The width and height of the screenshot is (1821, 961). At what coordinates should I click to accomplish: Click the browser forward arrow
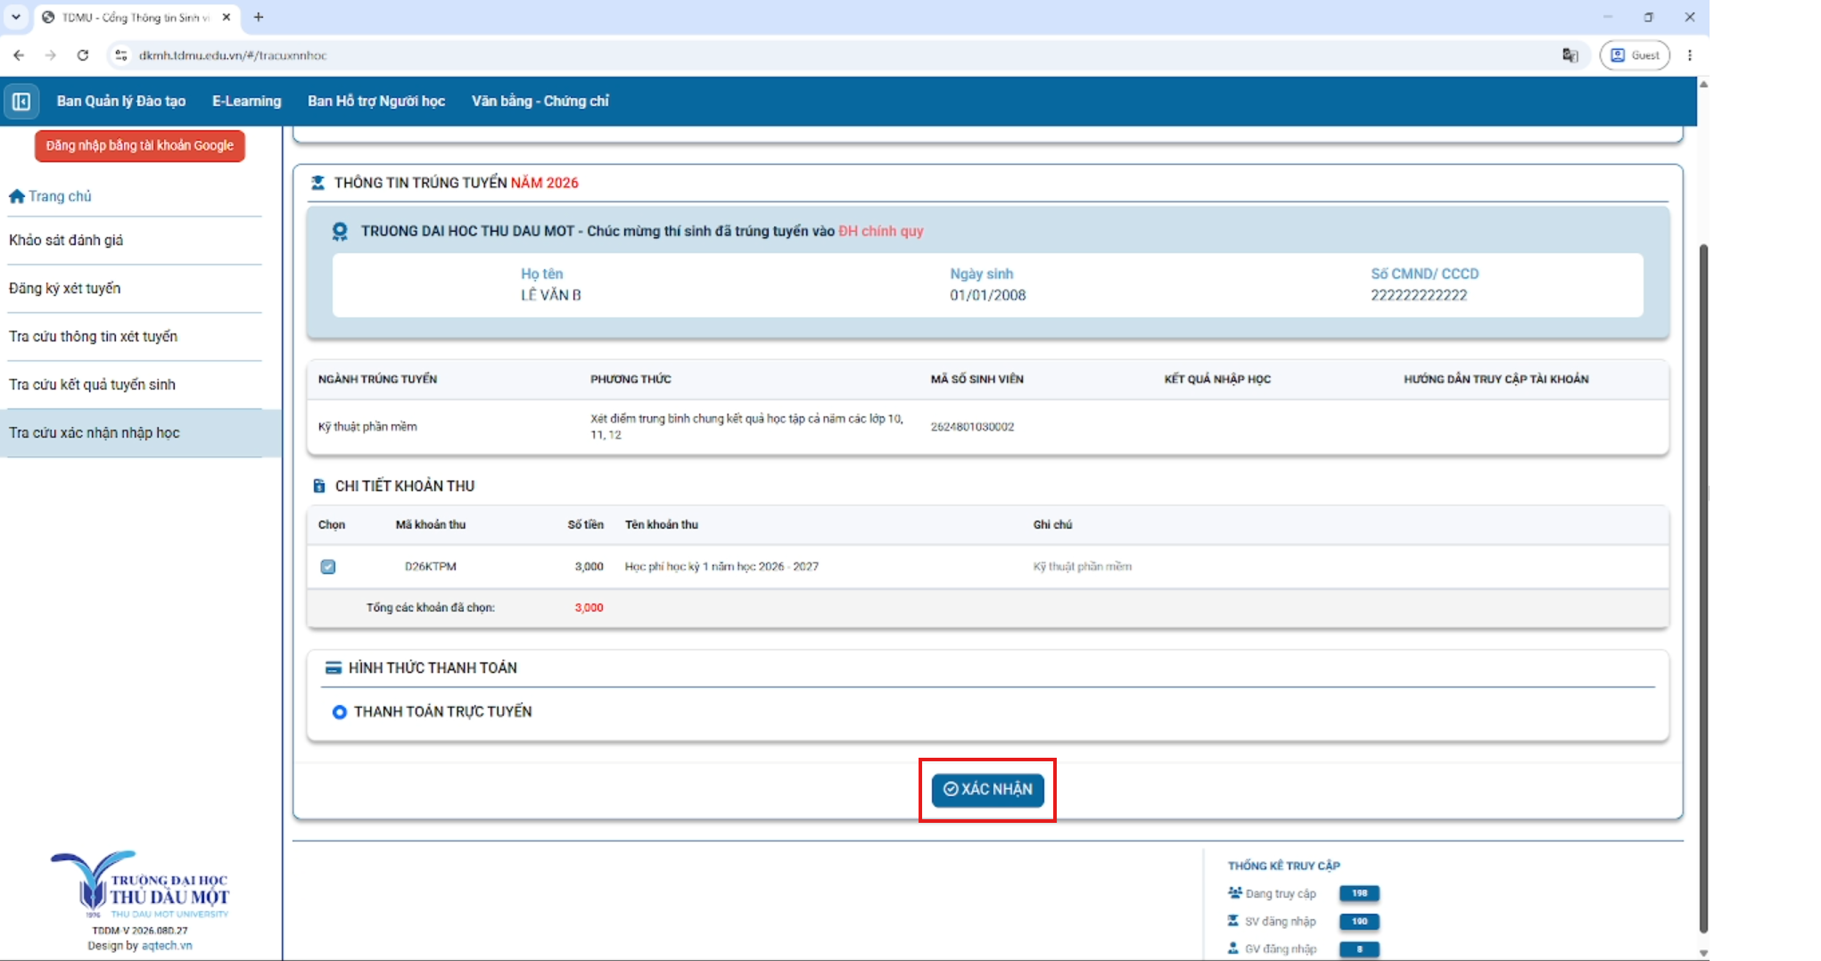(51, 55)
